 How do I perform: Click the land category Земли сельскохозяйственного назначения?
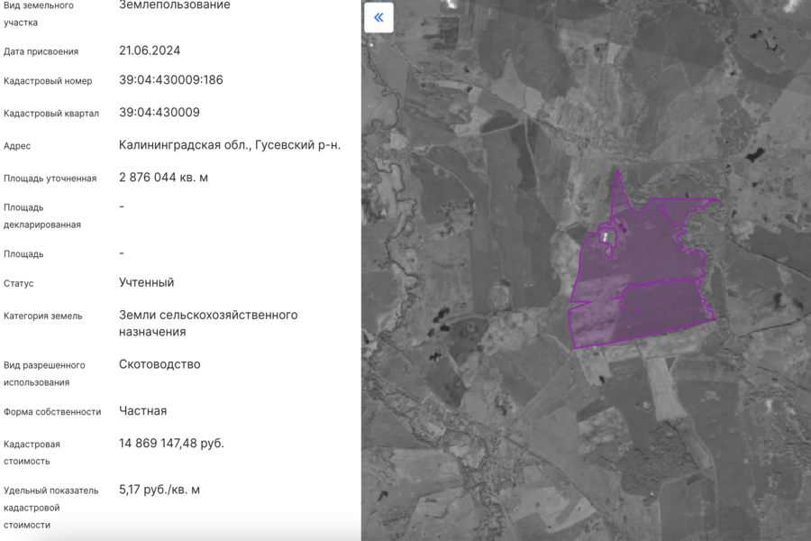(x=206, y=323)
